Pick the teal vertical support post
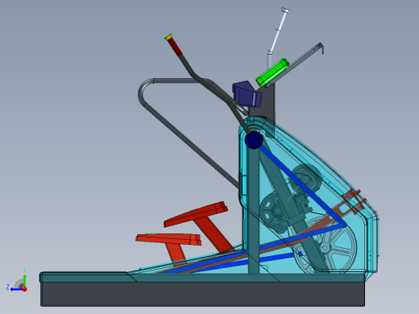This screenshot has width=419, height=314. 253,212
